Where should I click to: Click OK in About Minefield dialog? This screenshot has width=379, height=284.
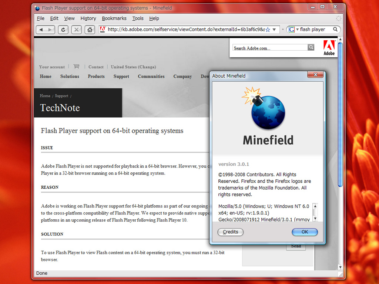(305, 232)
